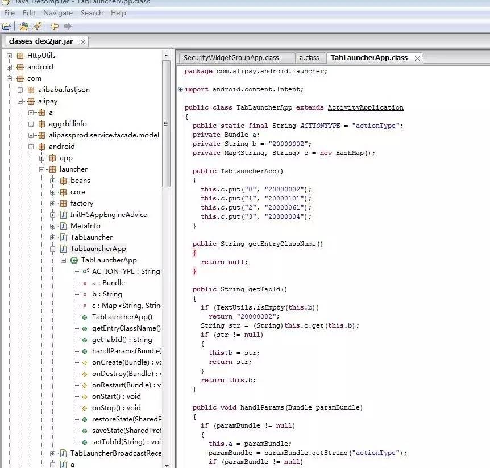Open the Navigate menu
Screen dimensions: 490x468
(x=58, y=12)
